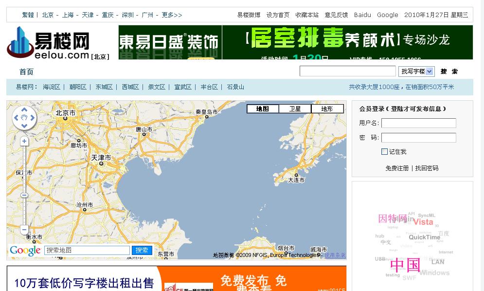
Task: Click the 唐山市 label on map
Action: coord(144,129)
